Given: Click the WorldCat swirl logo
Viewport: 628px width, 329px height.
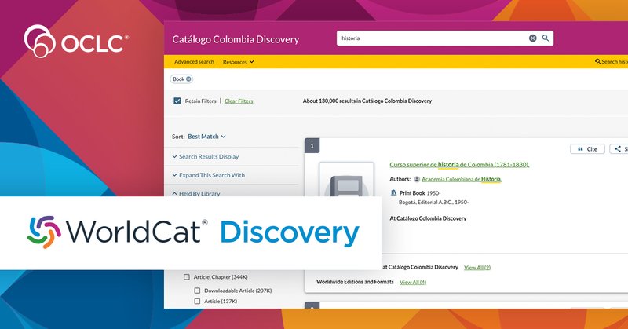Looking at the screenshot, I should click(x=44, y=232).
